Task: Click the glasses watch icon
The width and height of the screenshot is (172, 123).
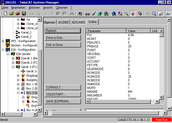Action: pyautogui.click(x=169, y=14)
